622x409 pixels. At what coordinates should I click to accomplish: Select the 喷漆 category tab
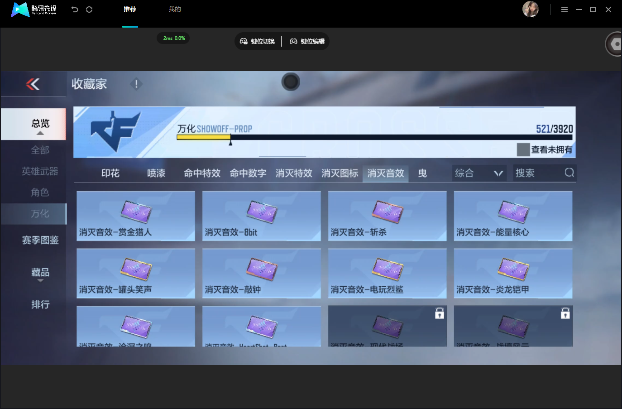156,173
